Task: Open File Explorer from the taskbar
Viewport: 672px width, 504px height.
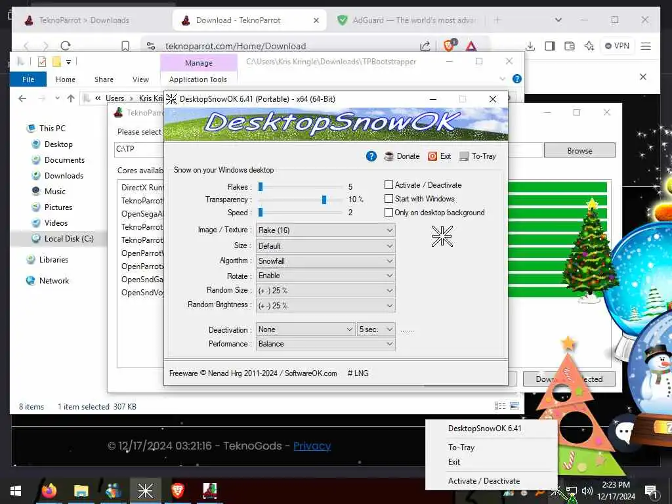Action: 81,491
